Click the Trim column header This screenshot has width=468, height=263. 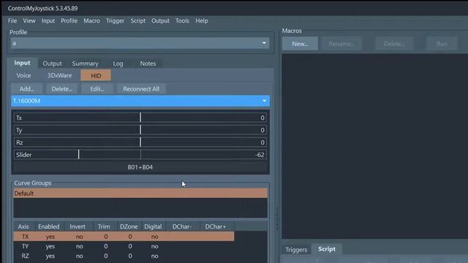click(x=104, y=226)
